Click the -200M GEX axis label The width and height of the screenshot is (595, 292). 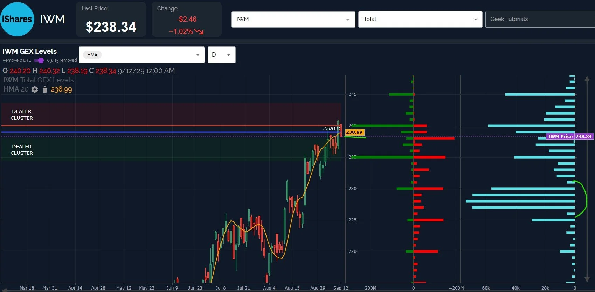[x=456, y=288]
